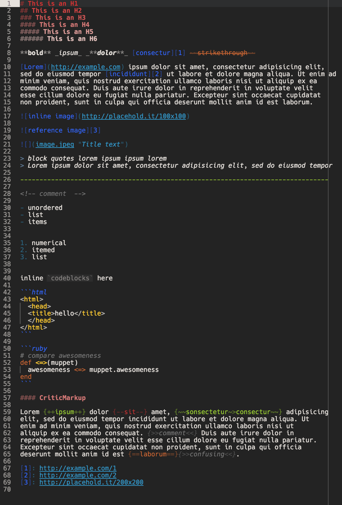The image size is (342, 505).
Task: Click the blockquote line starting 'Lorem ipsum dolor'
Action: [x=176, y=165]
